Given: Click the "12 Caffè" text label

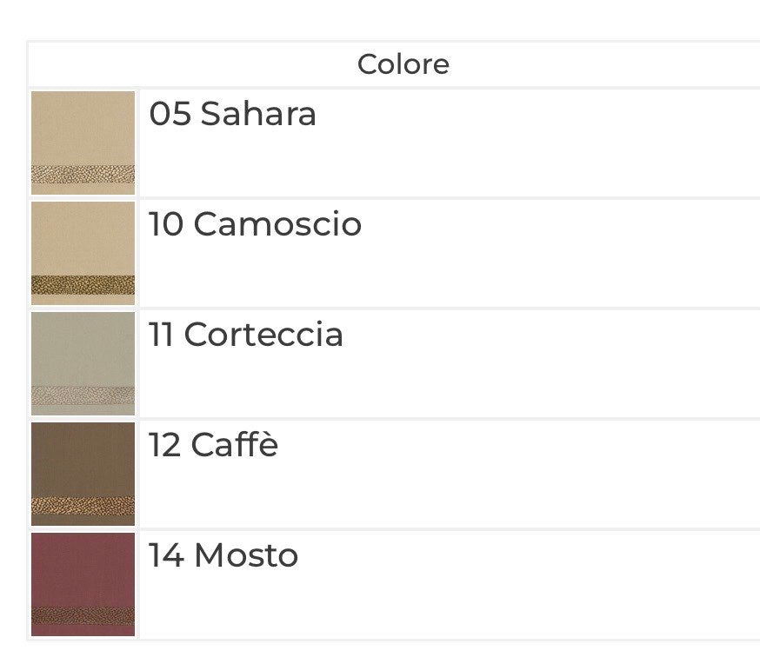Looking at the screenshot, I should tap(213, 445).
